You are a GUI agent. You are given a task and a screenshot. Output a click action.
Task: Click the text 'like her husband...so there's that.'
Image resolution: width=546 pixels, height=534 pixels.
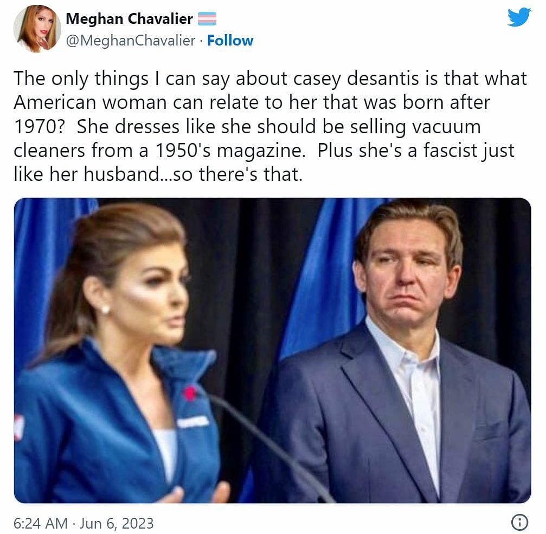pyautogui.click(x=158, y=174)
